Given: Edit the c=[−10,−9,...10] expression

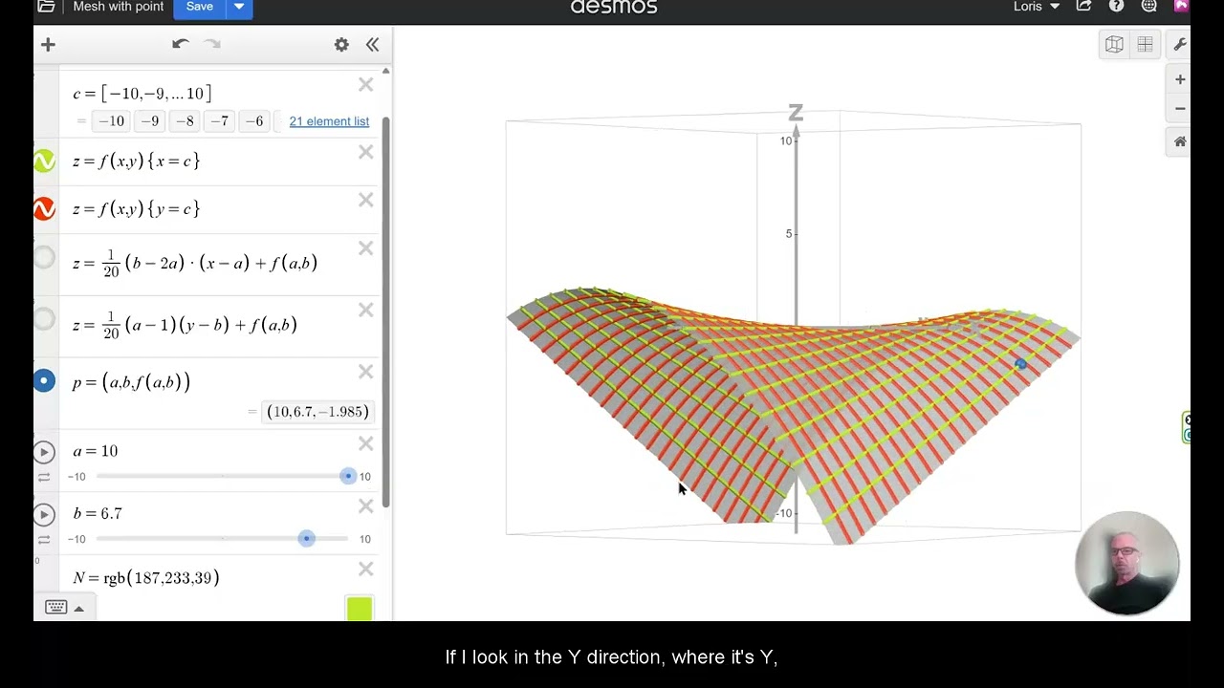Looking at the screenshot, I should tap(142, 94).
